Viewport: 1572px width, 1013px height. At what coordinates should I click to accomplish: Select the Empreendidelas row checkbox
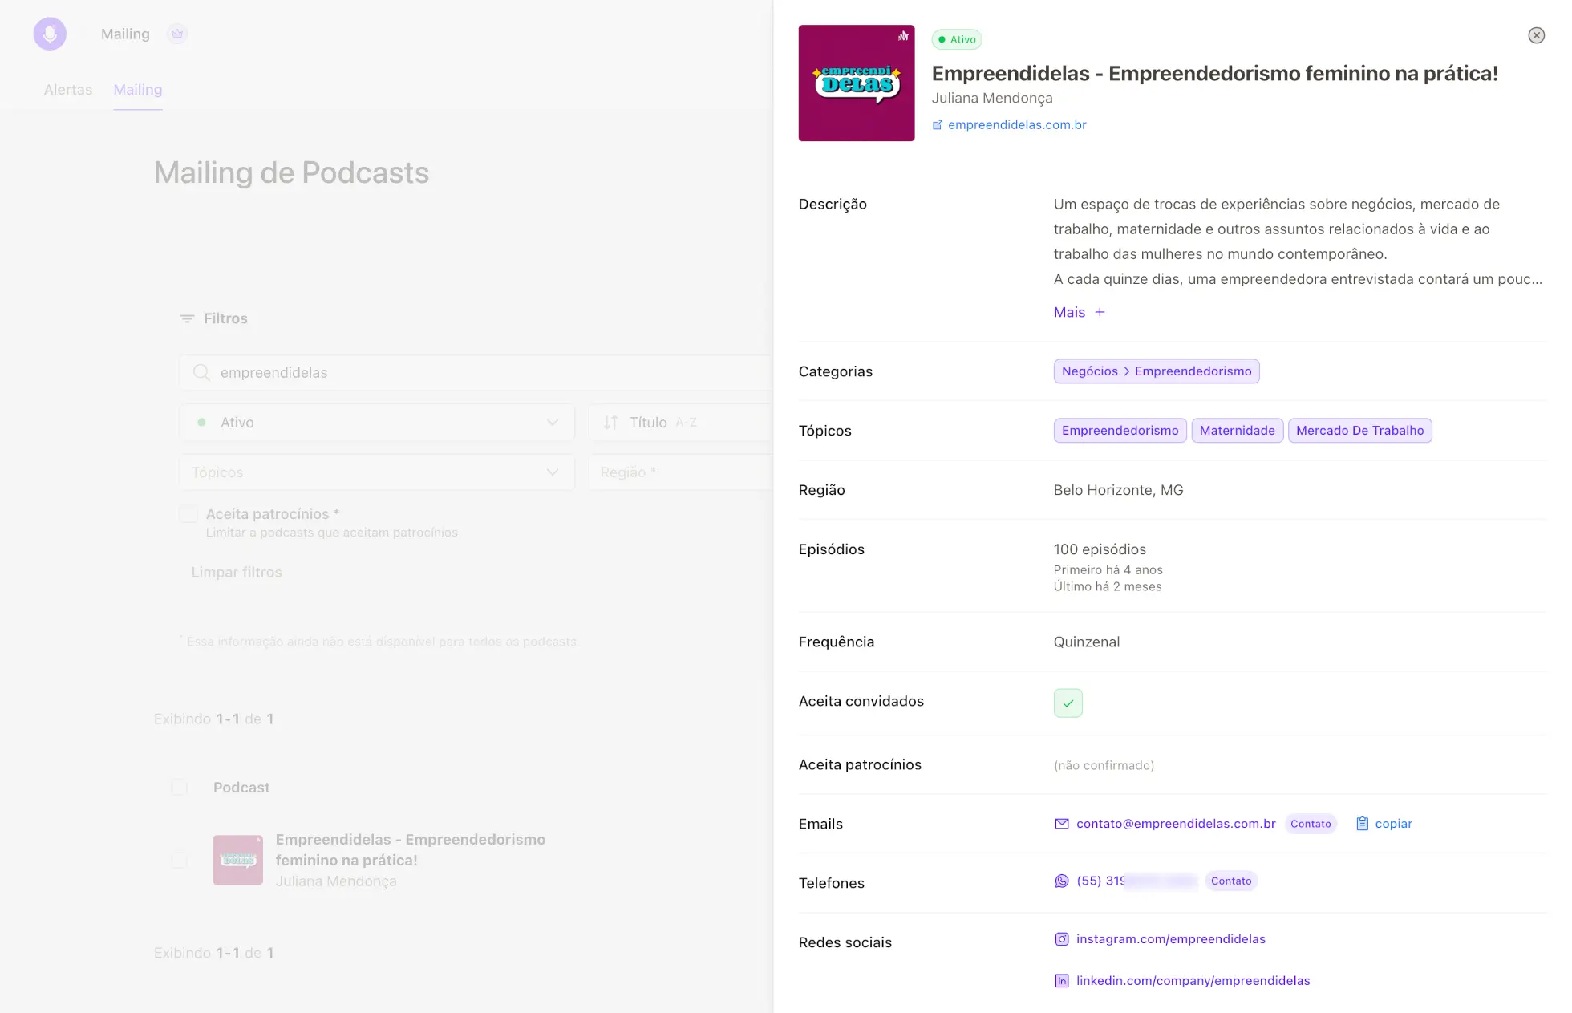179,861
